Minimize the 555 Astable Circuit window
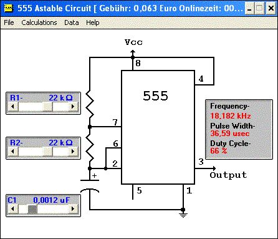 249,9
